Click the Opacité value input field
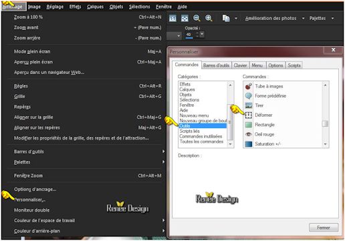345x241 pixels. coord(190,35)
